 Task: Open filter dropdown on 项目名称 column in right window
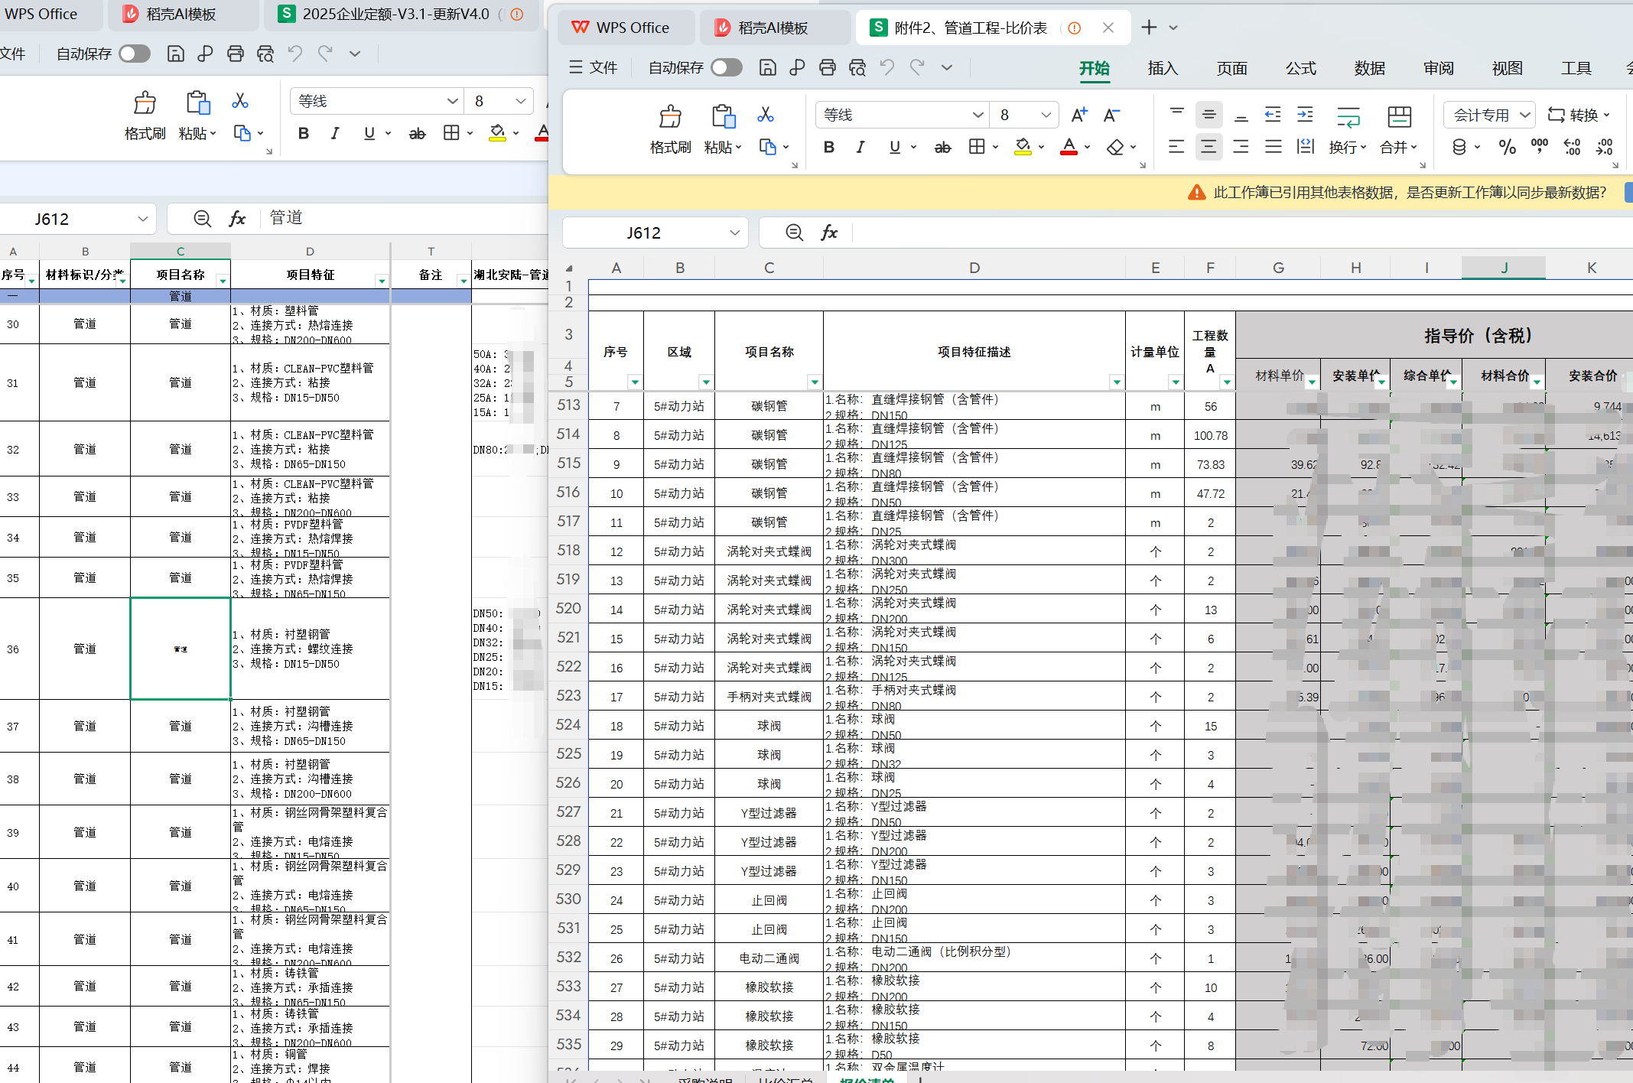click(814, 382)
